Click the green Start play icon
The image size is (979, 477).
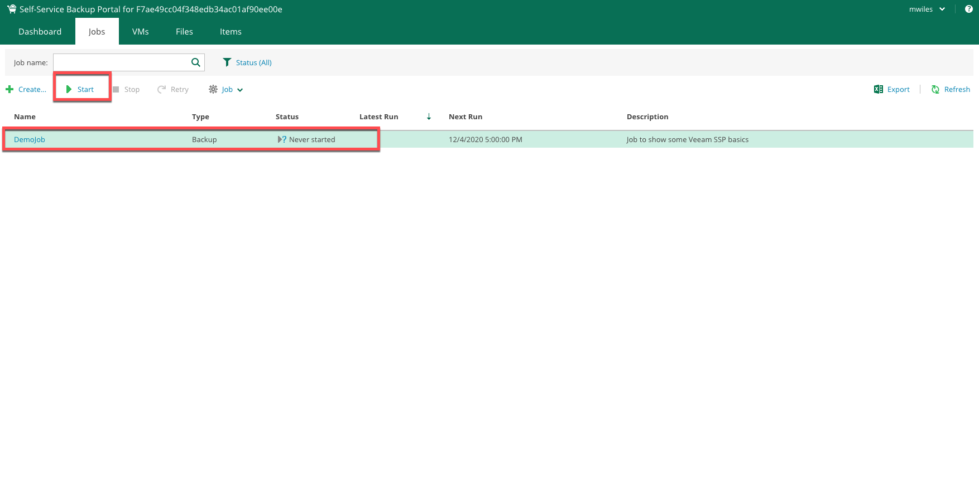tap(69, 89)
